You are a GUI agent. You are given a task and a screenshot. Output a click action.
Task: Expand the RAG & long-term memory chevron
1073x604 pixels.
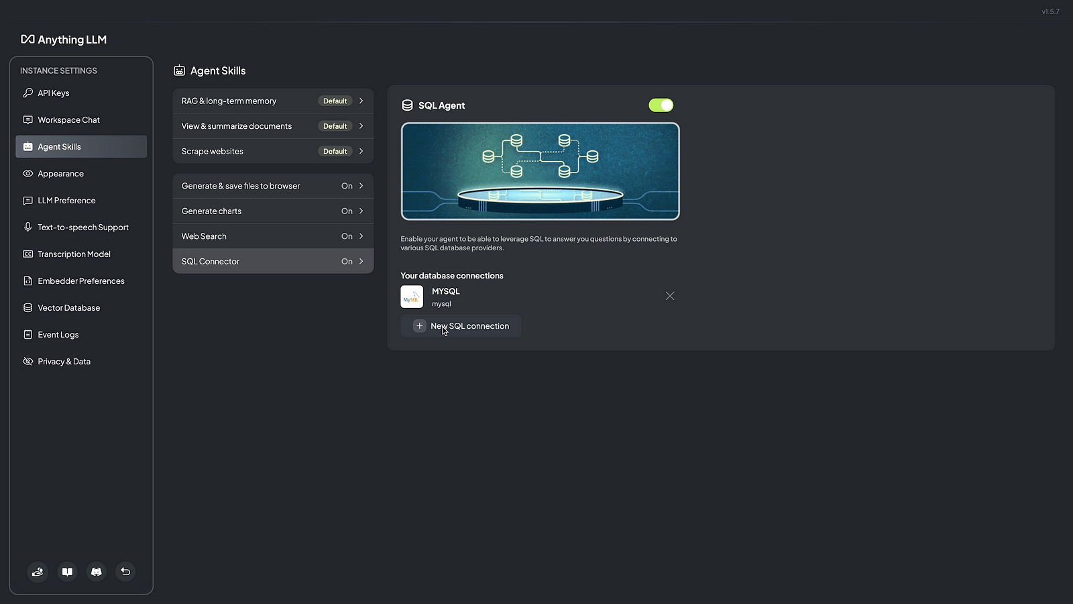click(361, 101)
